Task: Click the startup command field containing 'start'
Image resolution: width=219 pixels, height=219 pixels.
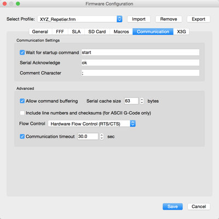Action: [140, 53]
